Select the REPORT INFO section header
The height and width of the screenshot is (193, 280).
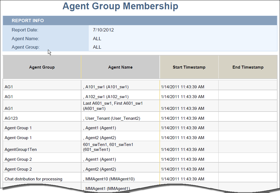pos(28,21)
